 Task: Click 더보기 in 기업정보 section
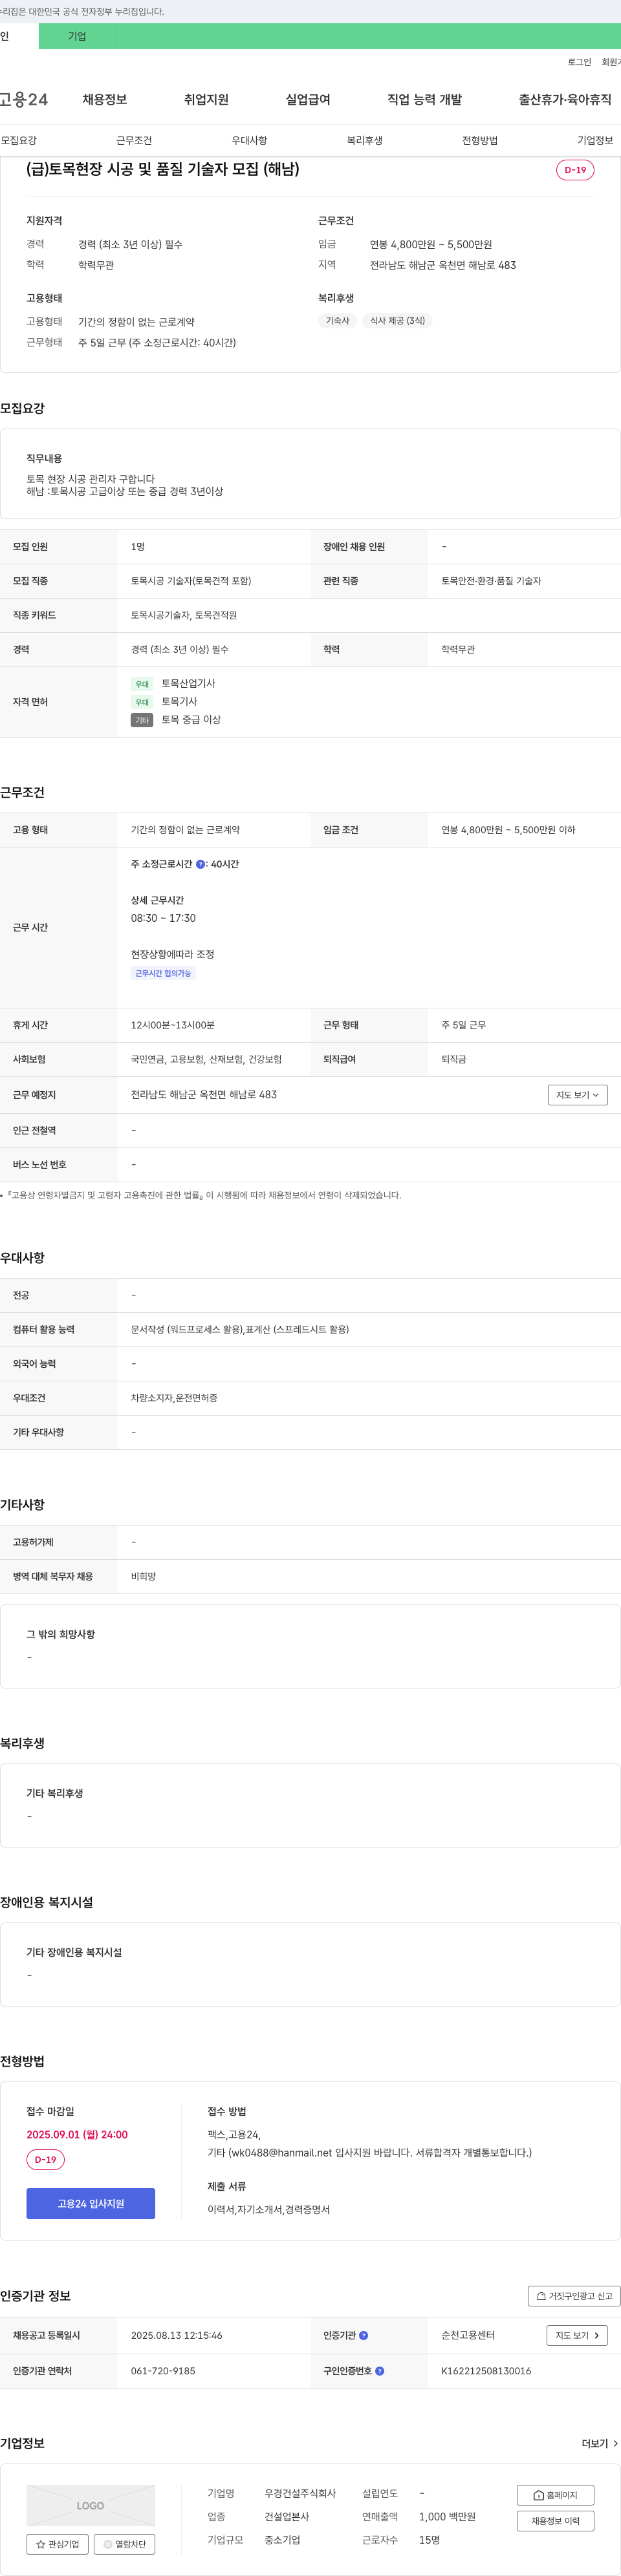click(x=600, y=2444)
